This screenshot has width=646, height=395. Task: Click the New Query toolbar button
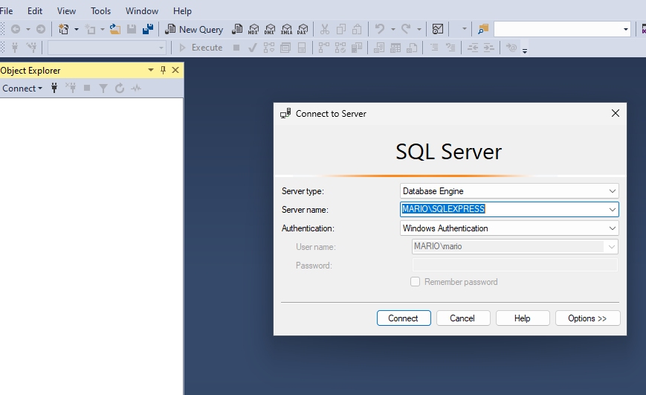(194, 29)
